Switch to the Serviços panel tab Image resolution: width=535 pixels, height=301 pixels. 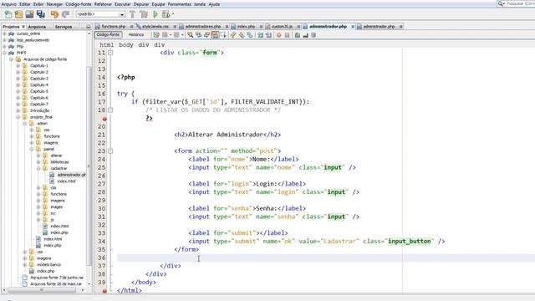(64, 27)
